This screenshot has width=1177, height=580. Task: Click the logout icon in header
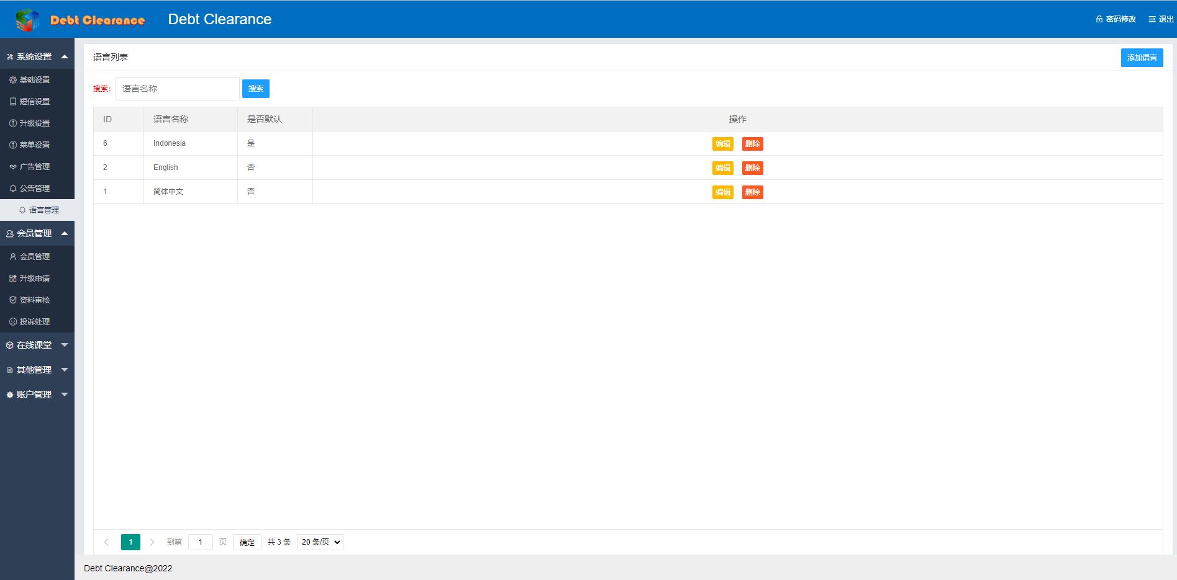click(x=1152, y=19)
